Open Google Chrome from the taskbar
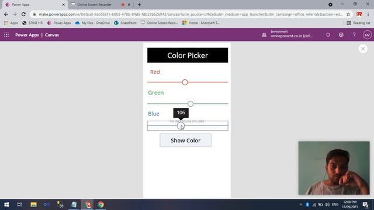This screenshot has width=374, height=210. pos(101,205)
